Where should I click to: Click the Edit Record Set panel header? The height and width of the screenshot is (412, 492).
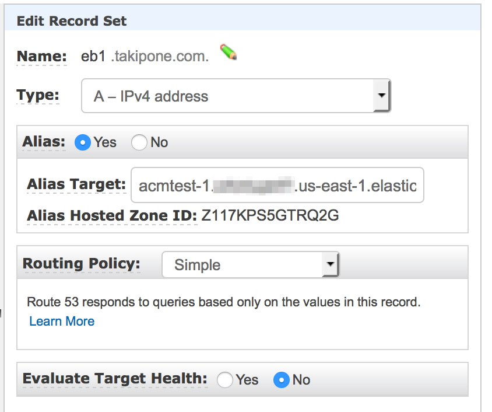pos(243,19)
